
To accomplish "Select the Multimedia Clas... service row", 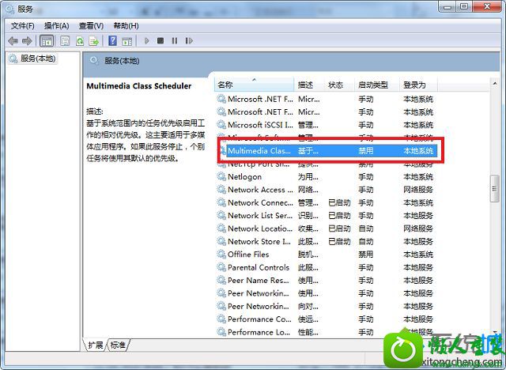I will click(x=330, y=151).
